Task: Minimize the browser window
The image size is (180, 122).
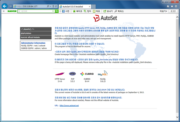Action: pyautogui.click(x=164, y=2)
